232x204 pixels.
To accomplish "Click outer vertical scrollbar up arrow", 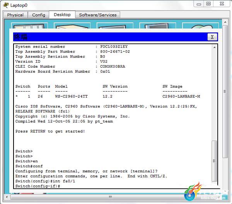I will (x=225, y=22).
